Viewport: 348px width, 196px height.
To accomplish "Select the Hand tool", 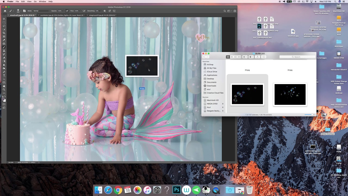I will tap(4, 86).
